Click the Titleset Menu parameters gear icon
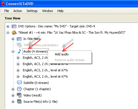138x109 pixels. (x=19, y=45)
